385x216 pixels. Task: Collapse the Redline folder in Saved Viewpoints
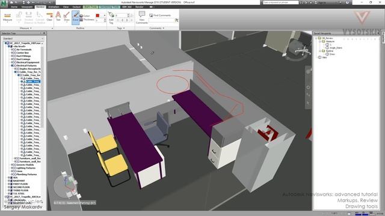pyautogui.click(x=319, y=51)
